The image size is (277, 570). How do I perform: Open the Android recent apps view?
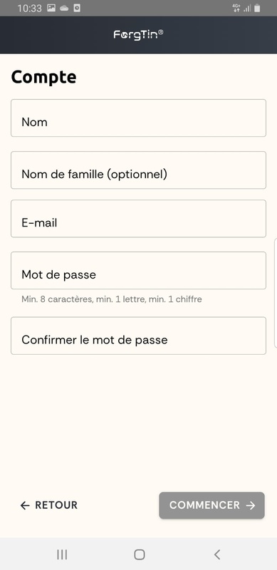[62, 554]
